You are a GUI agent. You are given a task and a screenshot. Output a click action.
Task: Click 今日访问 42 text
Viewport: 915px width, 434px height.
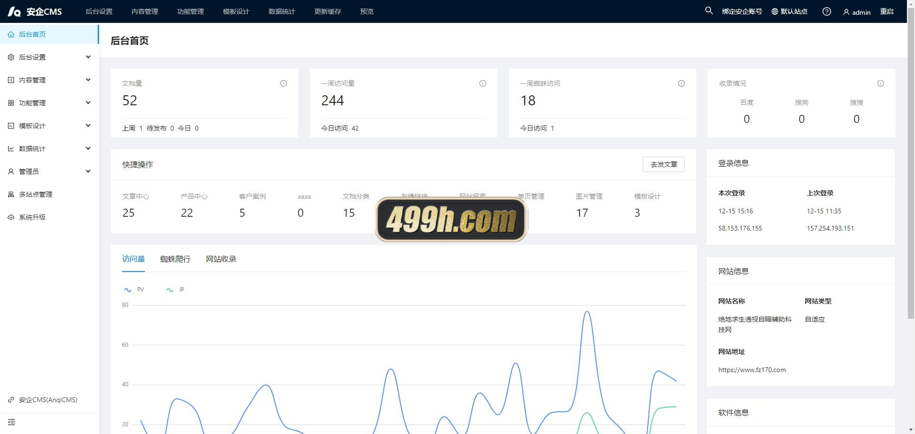340,128
